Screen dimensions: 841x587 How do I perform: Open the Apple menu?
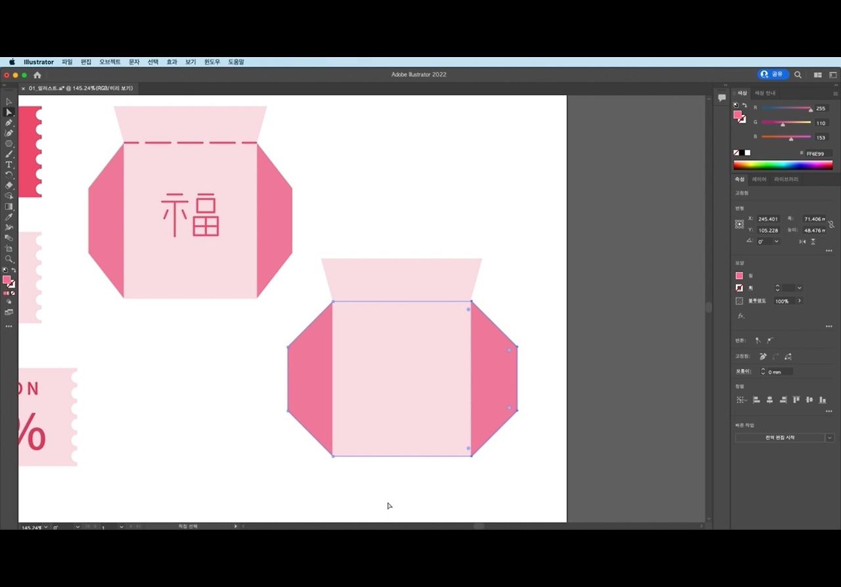[x=12, y=62]
